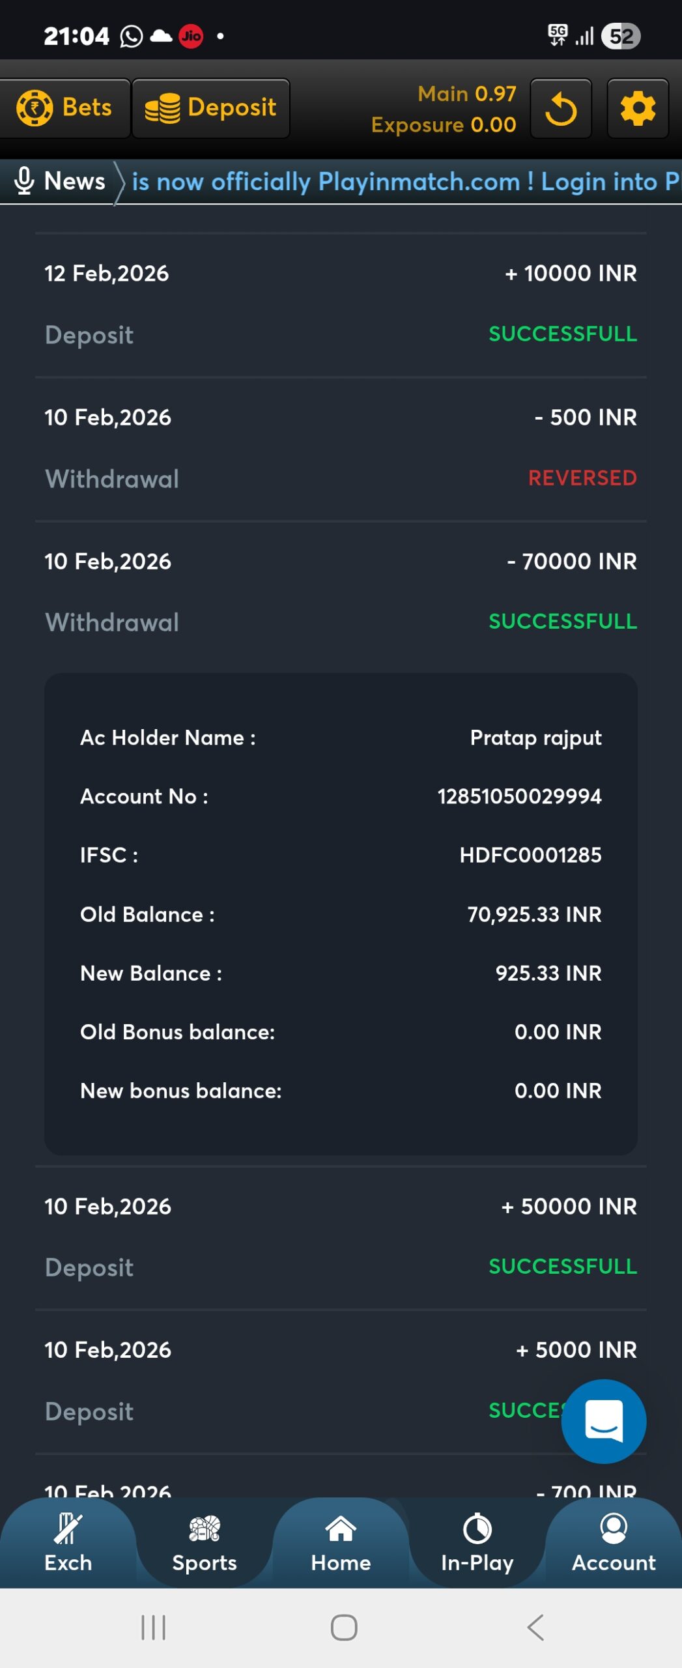Expand the 50000 INR deposit entry
The height and width of the screenshot is (1668, 682).
pos(341,1236)
